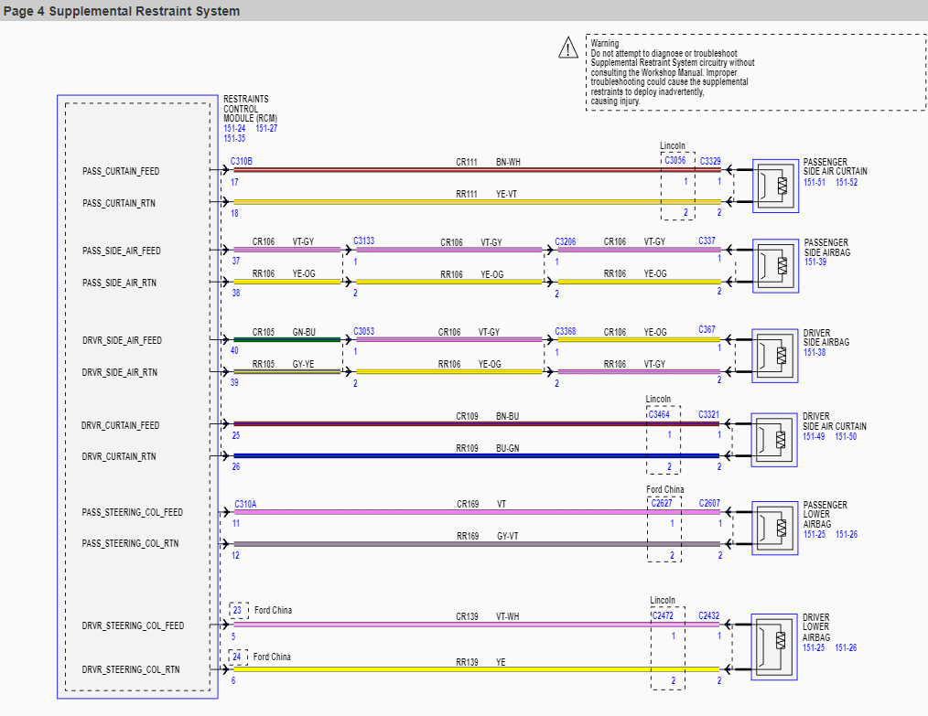Jump to page reference 151-38
928x716 pixels.
pos(815,352)
